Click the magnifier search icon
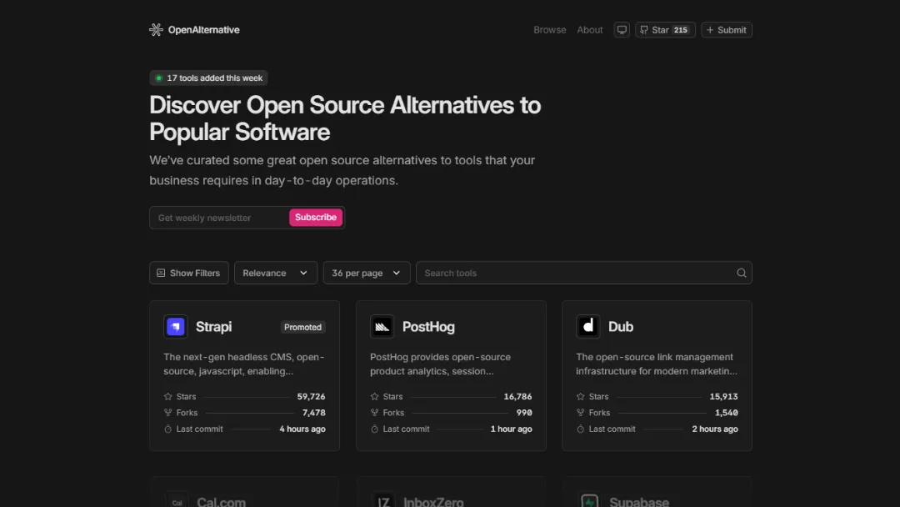Viewport: 900px width, 507px height. pos(742,273)
